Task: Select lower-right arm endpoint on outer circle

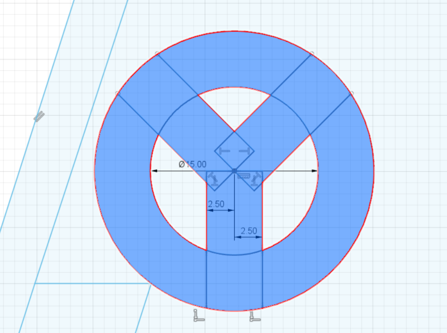Action: [x=351, y=93]
